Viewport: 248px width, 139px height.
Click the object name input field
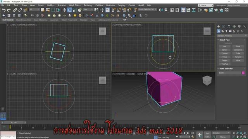pyautogui.click(x=230, y=73)
